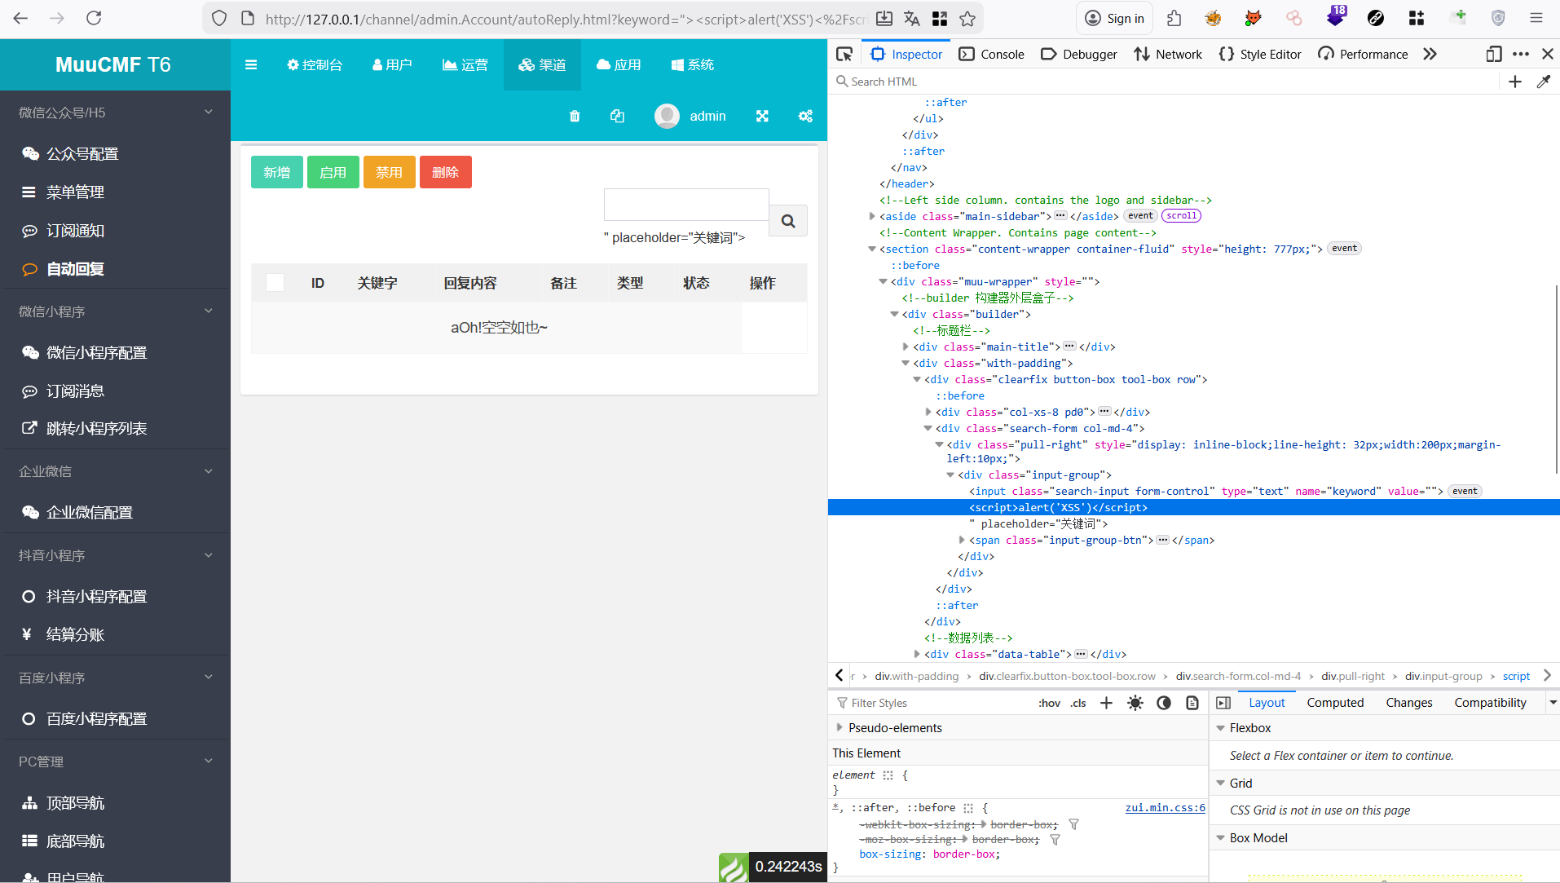Viewport: 1560px width, 883px height.
Task: Toggle the .cls class panel
Action: point(1078,703)
